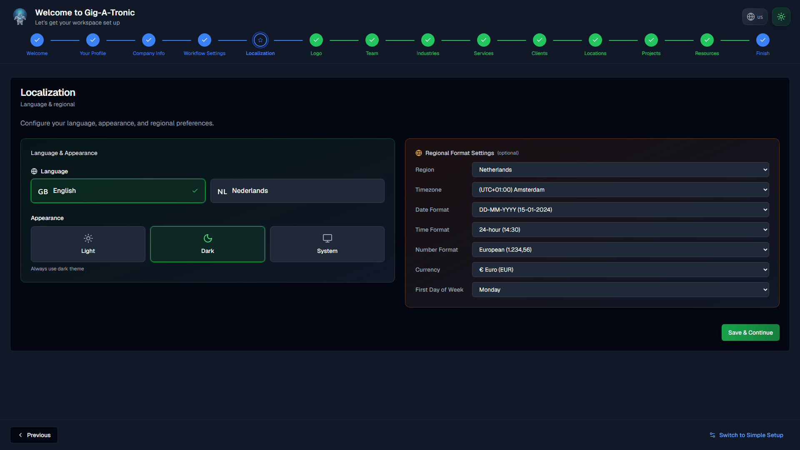Toggle light mode with the sun icon in header
Screen dimensions: 800x450
pos(781,17)
